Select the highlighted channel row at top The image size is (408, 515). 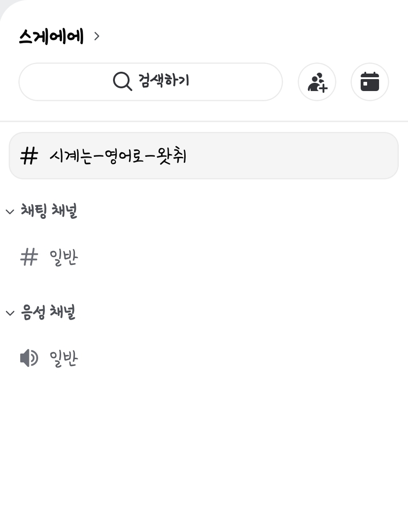[204, 156]
